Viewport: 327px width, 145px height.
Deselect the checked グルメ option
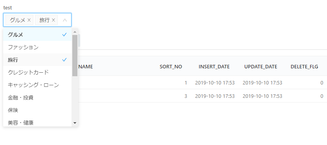point(38,35)
